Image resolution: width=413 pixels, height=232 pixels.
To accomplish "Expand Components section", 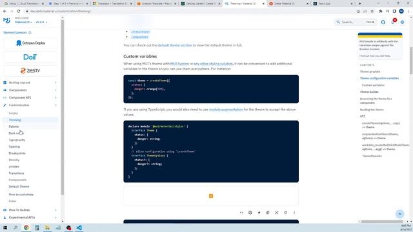I will click(30, 90).
